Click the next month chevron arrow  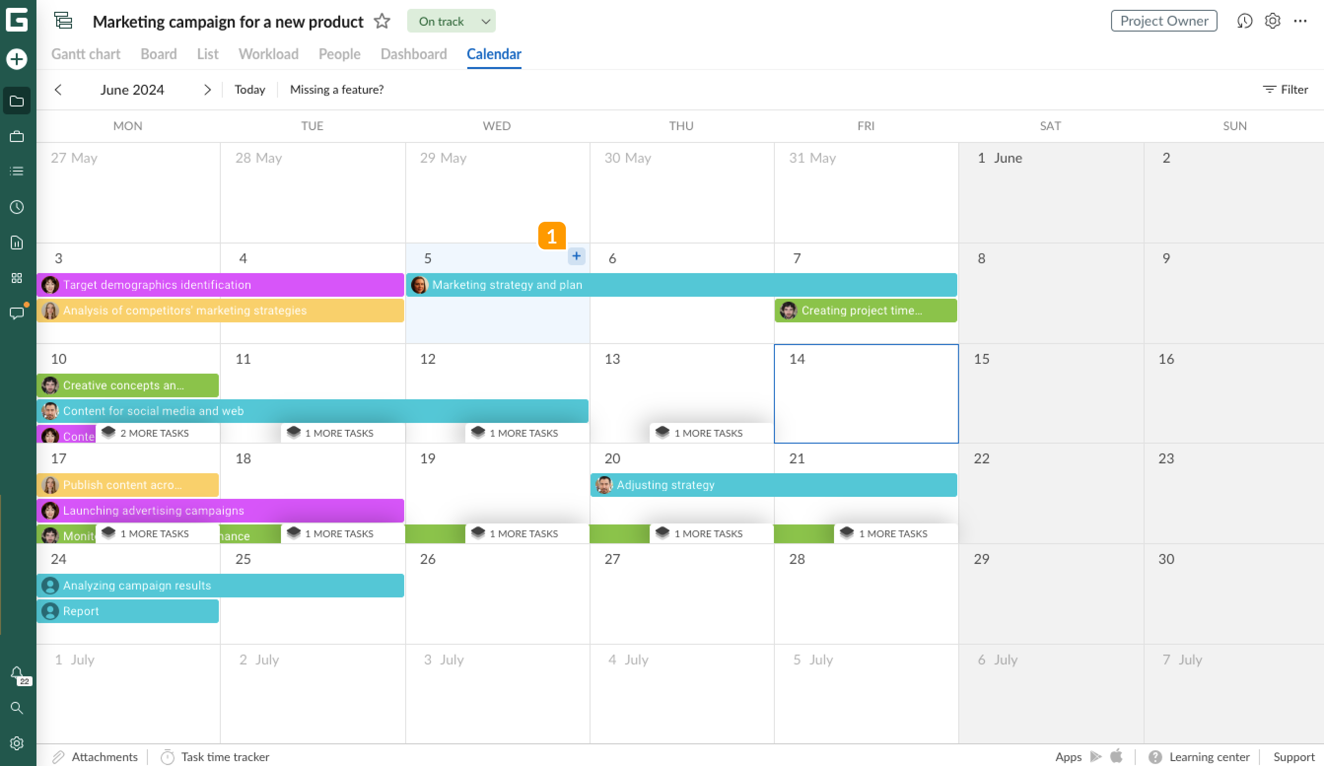pyautogui.click(x=208, y=90)
